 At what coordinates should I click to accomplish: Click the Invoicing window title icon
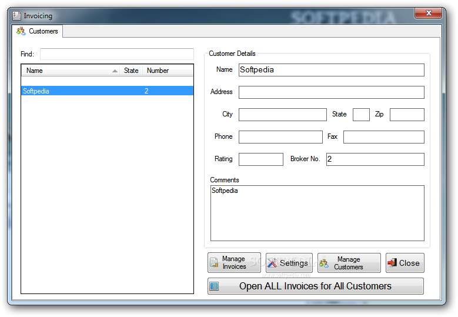[16, 16]
